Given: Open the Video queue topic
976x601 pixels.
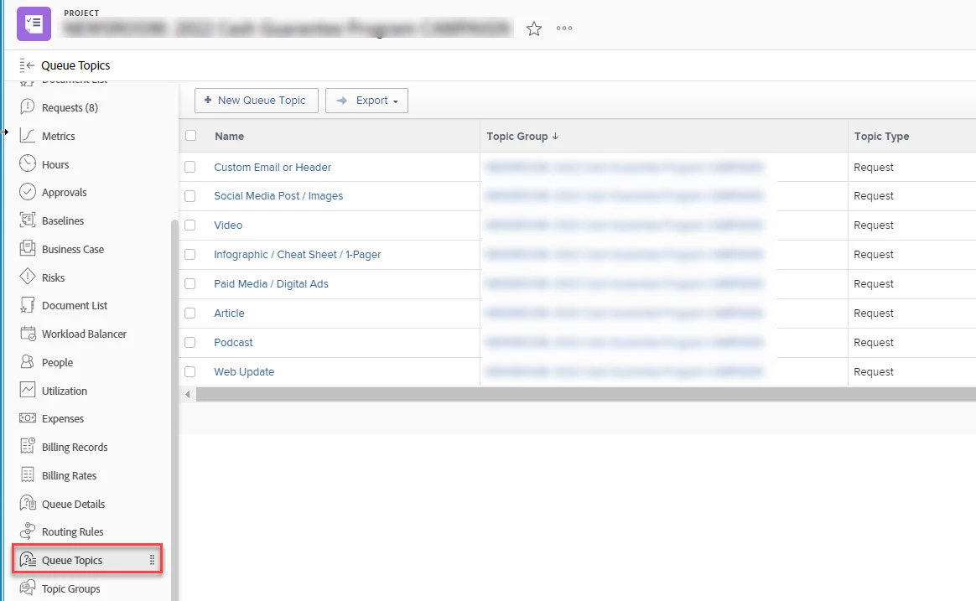Looking at the screenshot, I should (228, 225).
